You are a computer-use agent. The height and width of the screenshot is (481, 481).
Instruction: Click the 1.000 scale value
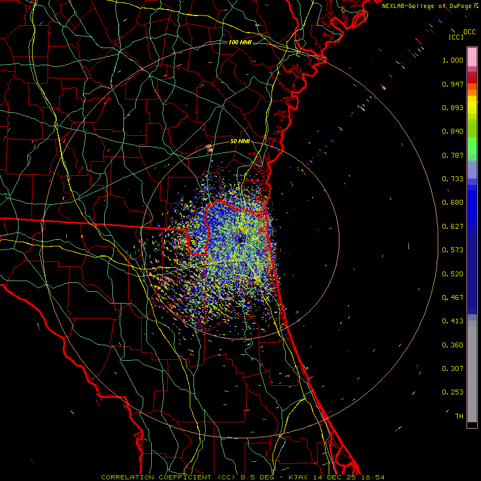tap(453, 60)
